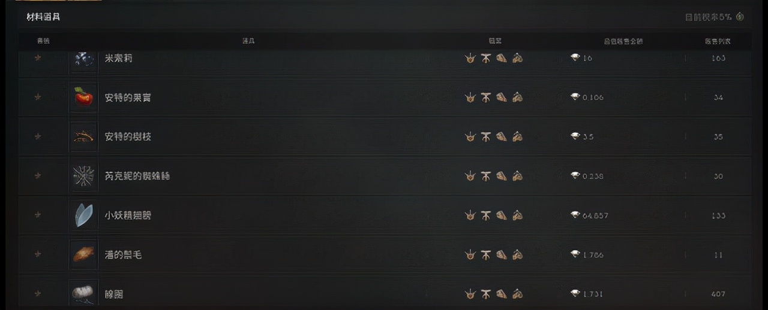Open listings count 407 in cocoon row

pyautogui.click(x=718, y=294)
